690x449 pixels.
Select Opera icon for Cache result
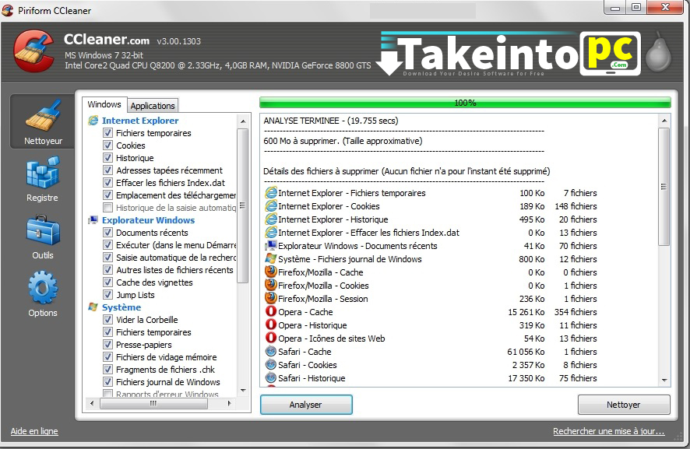pyautogui.click(x=271, y=311)
